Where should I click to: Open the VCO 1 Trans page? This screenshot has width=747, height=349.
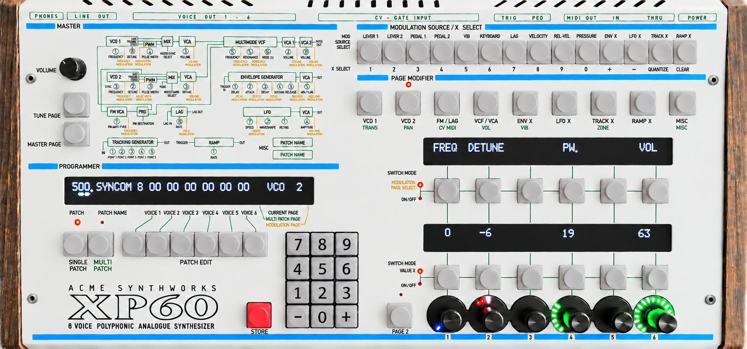(x=370, y=103)
